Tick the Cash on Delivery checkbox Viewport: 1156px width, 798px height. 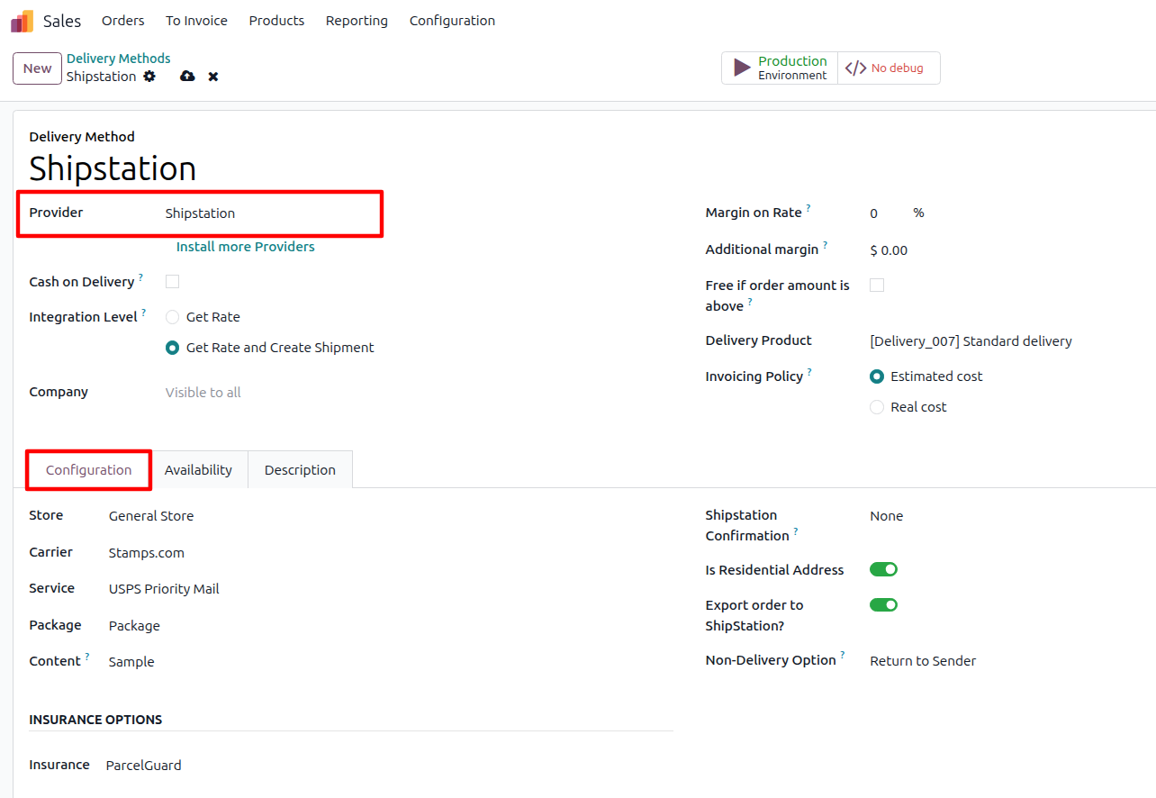click(x=172, y=281)
